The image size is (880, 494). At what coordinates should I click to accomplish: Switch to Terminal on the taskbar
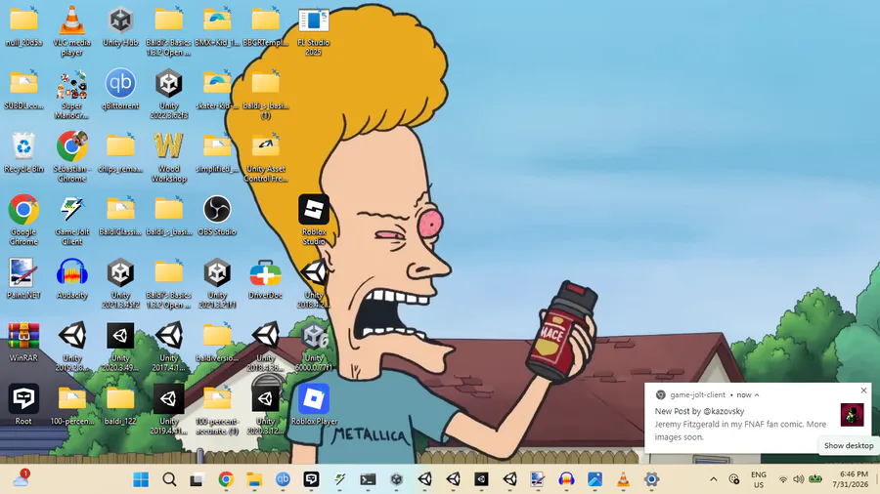tap(369, 479)
